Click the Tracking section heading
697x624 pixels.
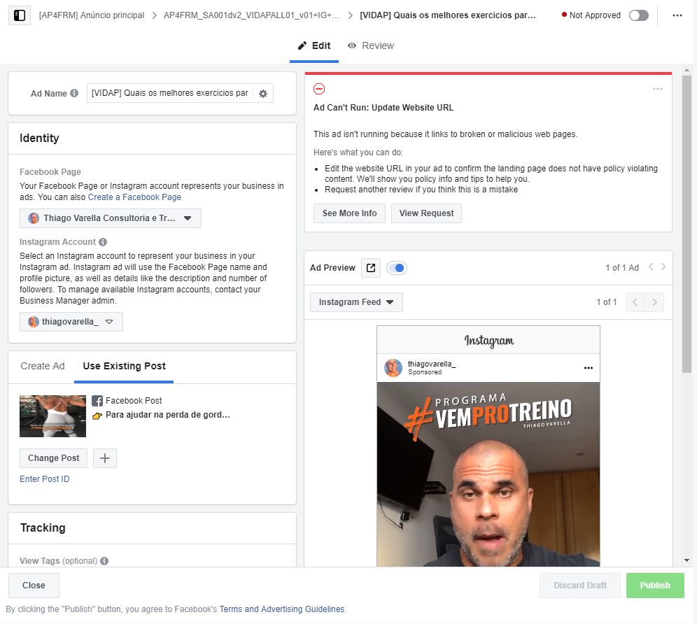(x=43, y=528)
